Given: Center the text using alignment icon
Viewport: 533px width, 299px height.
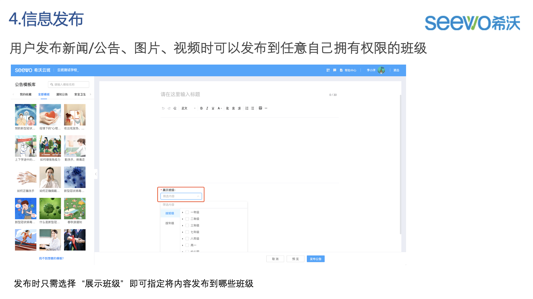Looking at the screenshot, I should coord(233,108).
